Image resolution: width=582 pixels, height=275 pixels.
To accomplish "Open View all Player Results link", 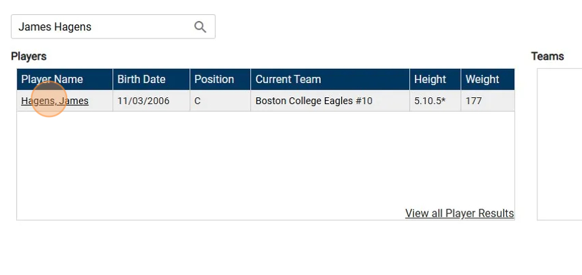I will 459,214.
